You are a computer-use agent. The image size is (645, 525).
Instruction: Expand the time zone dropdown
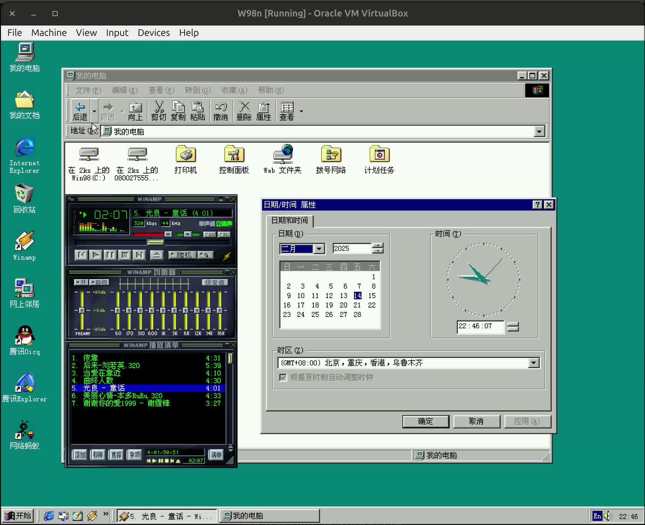(x=534, y=363)
